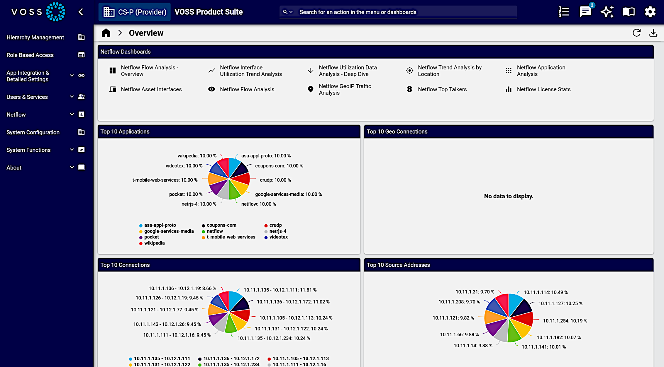
Task: Collapse the sidebar with the back arrow
Action: (x=81, y=12)
